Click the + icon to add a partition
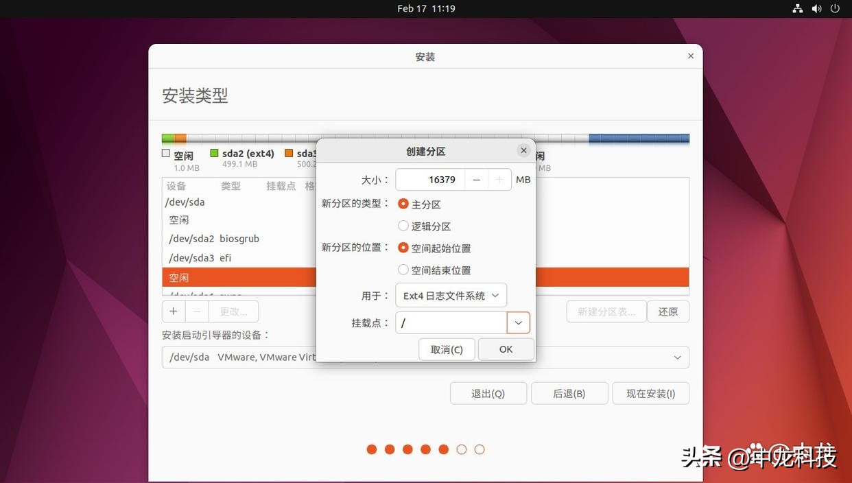The height and width of the screenshot is (483, 852). (x=173, y=311)
